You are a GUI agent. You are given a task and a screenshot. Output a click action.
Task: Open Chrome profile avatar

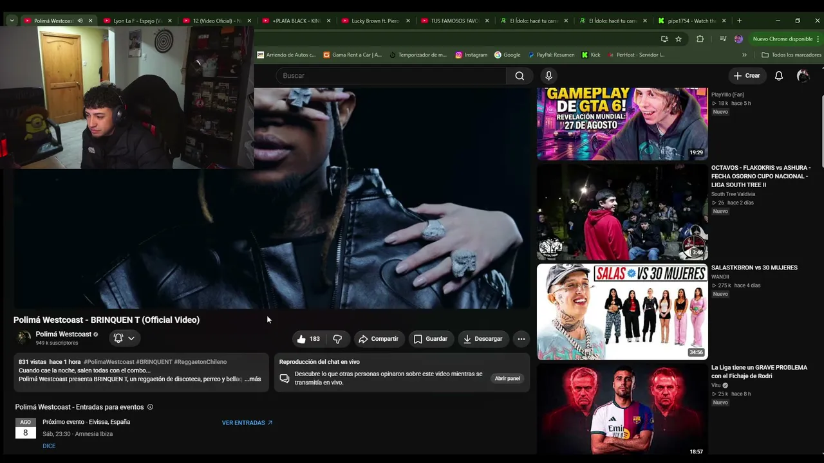point(738,39)
